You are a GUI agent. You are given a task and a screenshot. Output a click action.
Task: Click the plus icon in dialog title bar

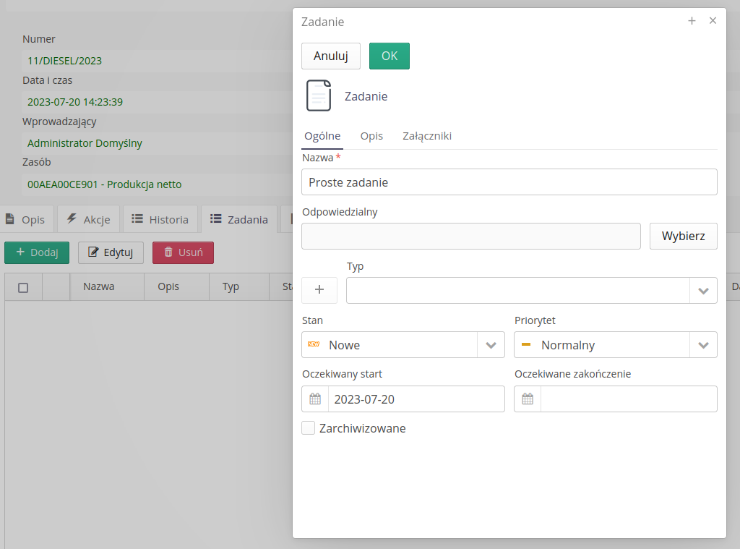coord(692,21)
